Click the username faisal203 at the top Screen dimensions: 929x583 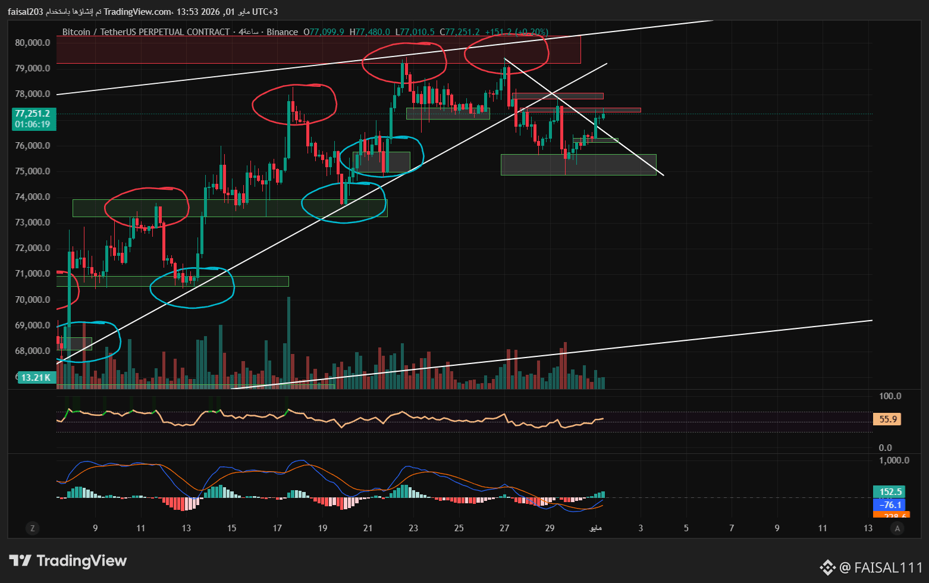point(26,12)
